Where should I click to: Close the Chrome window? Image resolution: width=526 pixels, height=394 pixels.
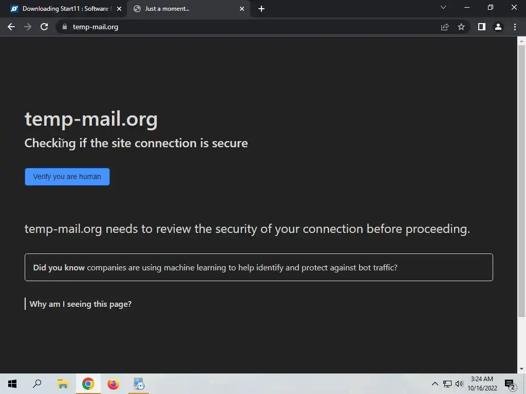coord(514,7)
